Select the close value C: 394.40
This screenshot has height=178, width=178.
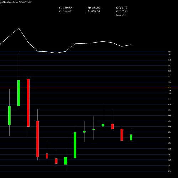coord(65,11)
